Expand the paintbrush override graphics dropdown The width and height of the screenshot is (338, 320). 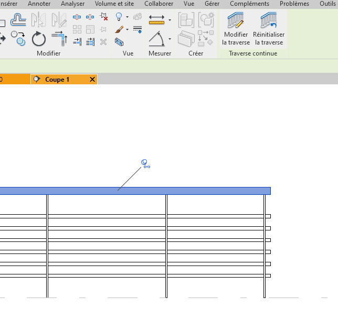[127, 30]
